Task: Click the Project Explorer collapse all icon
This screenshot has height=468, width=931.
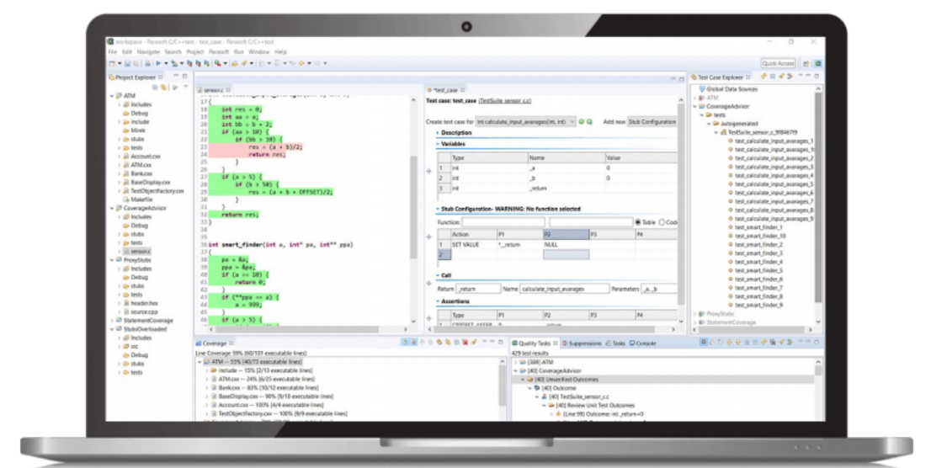Action: [156, 88]
